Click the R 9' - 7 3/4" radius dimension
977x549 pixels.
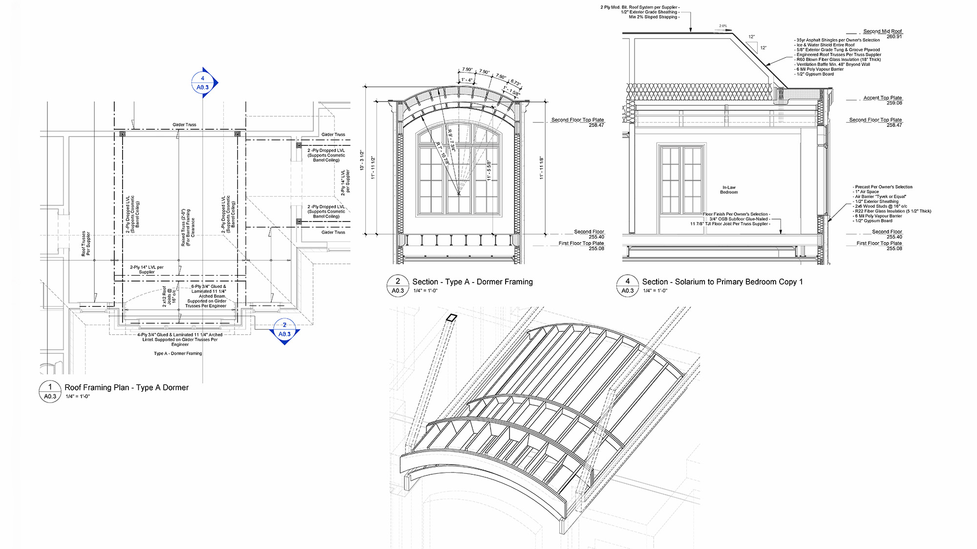[x=451, y=141]
